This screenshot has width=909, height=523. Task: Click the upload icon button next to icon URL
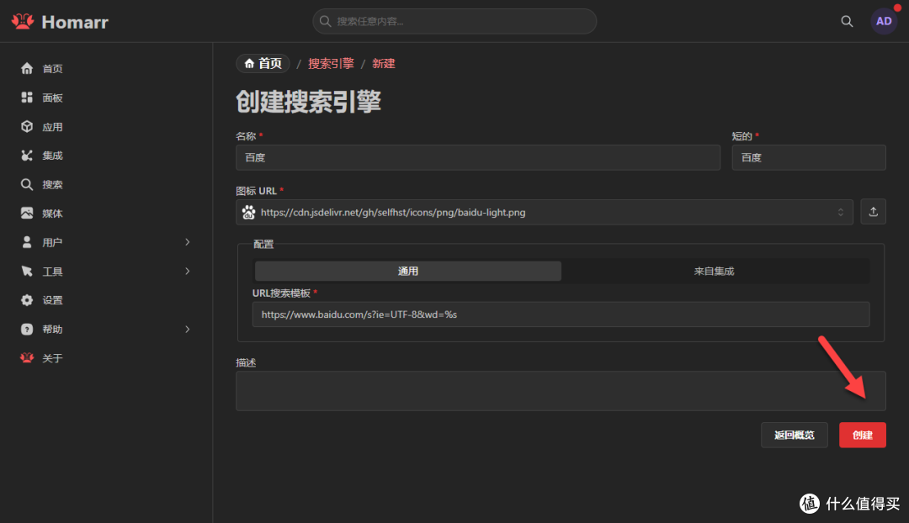point(873,212)
